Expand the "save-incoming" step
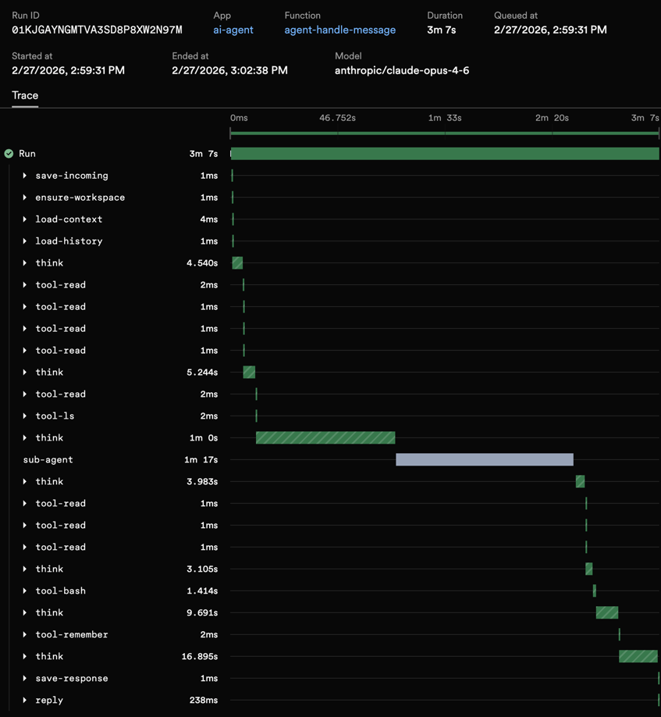The height and width of the screenshot is (717, 661). point(24,175)
